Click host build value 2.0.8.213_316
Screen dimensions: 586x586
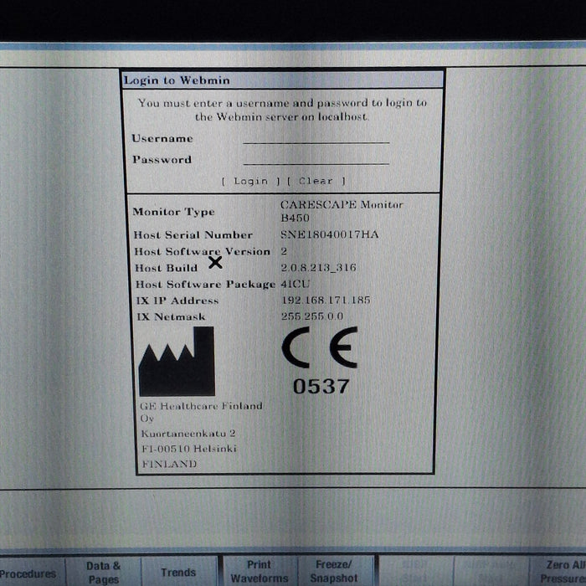tap(318, 268)
